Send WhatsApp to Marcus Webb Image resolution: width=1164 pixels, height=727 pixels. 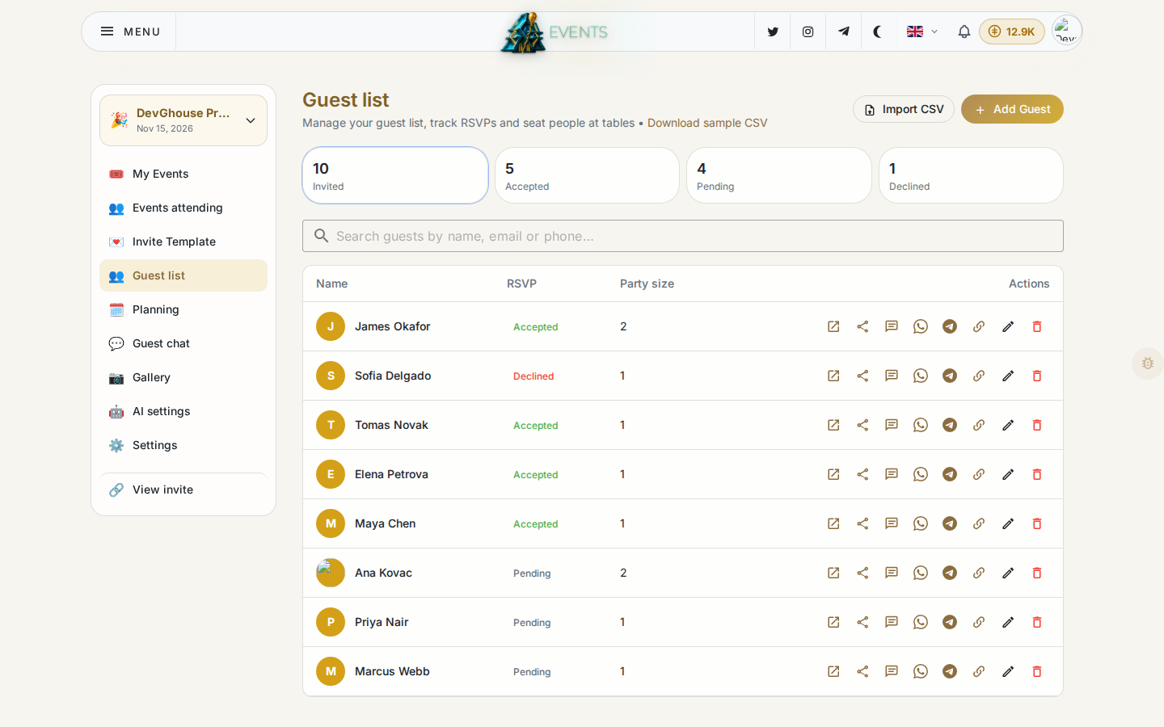tap(921, 671)
